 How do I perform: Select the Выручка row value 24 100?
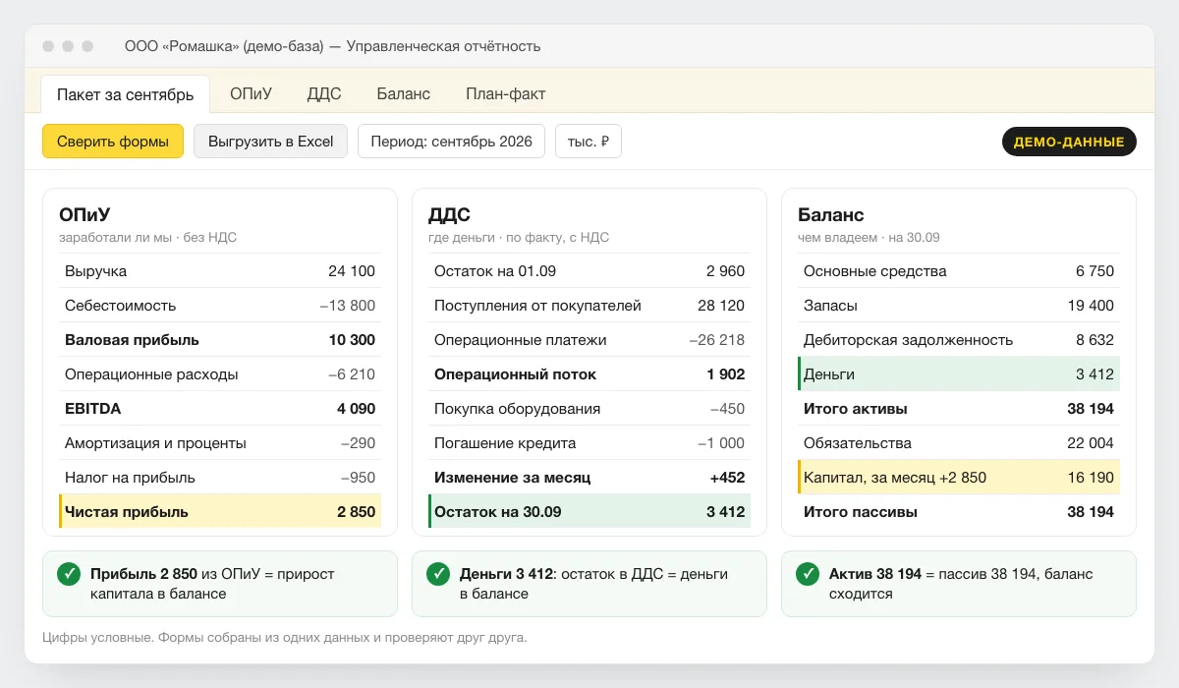pyautogui.click(x=352, y=271)
